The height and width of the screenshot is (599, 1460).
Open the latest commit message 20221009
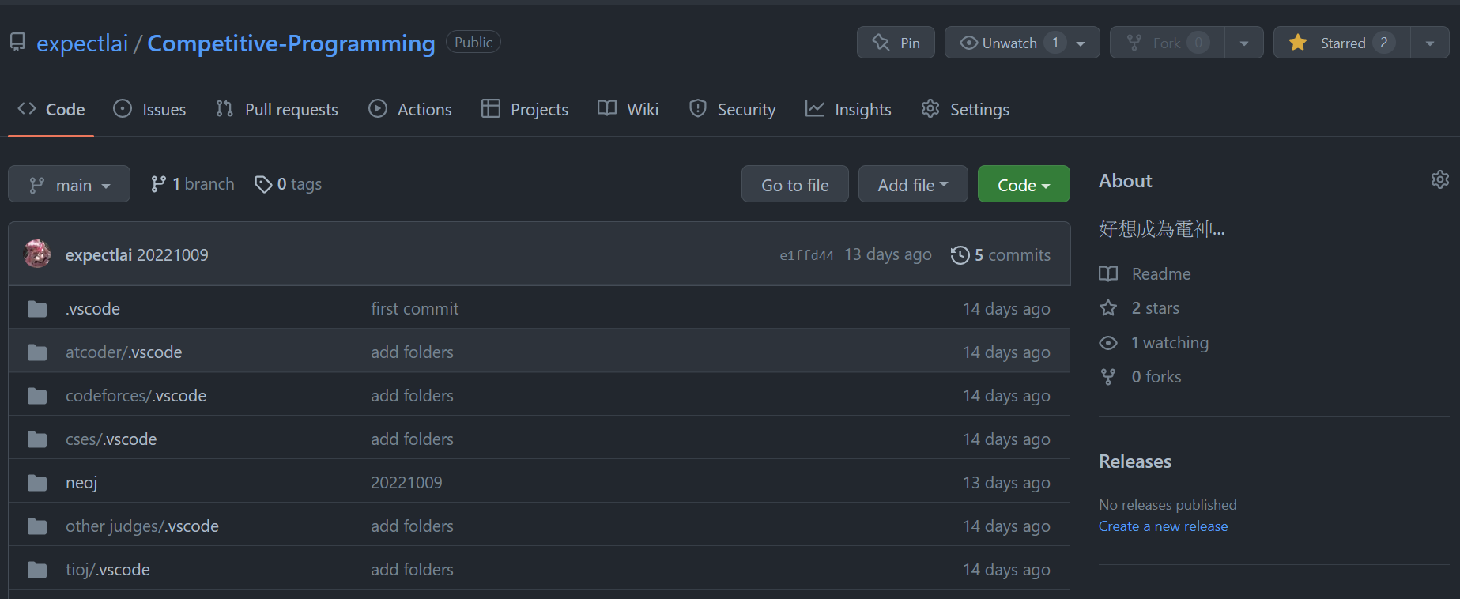(173, 255)
